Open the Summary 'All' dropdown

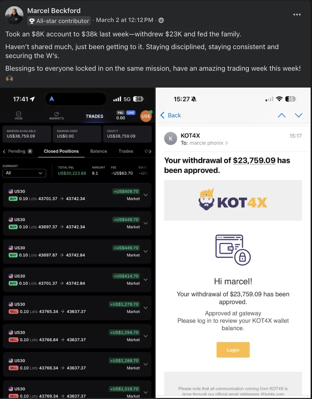pos(24,173)
